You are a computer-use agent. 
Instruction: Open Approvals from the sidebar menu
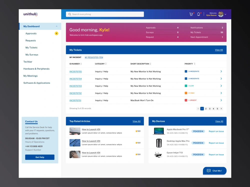pos(31,33)
